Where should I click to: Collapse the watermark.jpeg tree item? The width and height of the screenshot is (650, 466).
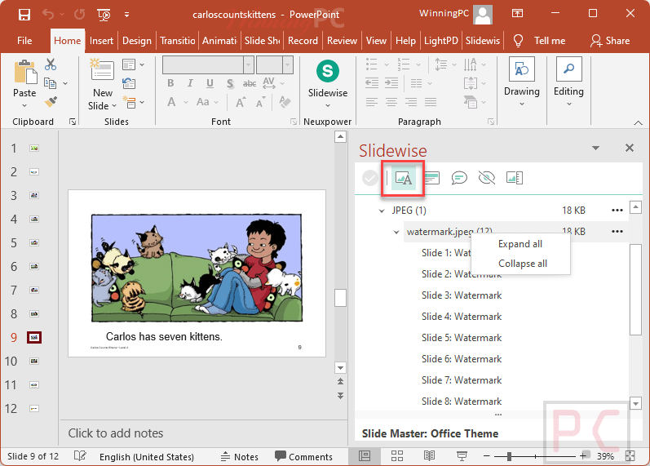click(x=396, y=232)
